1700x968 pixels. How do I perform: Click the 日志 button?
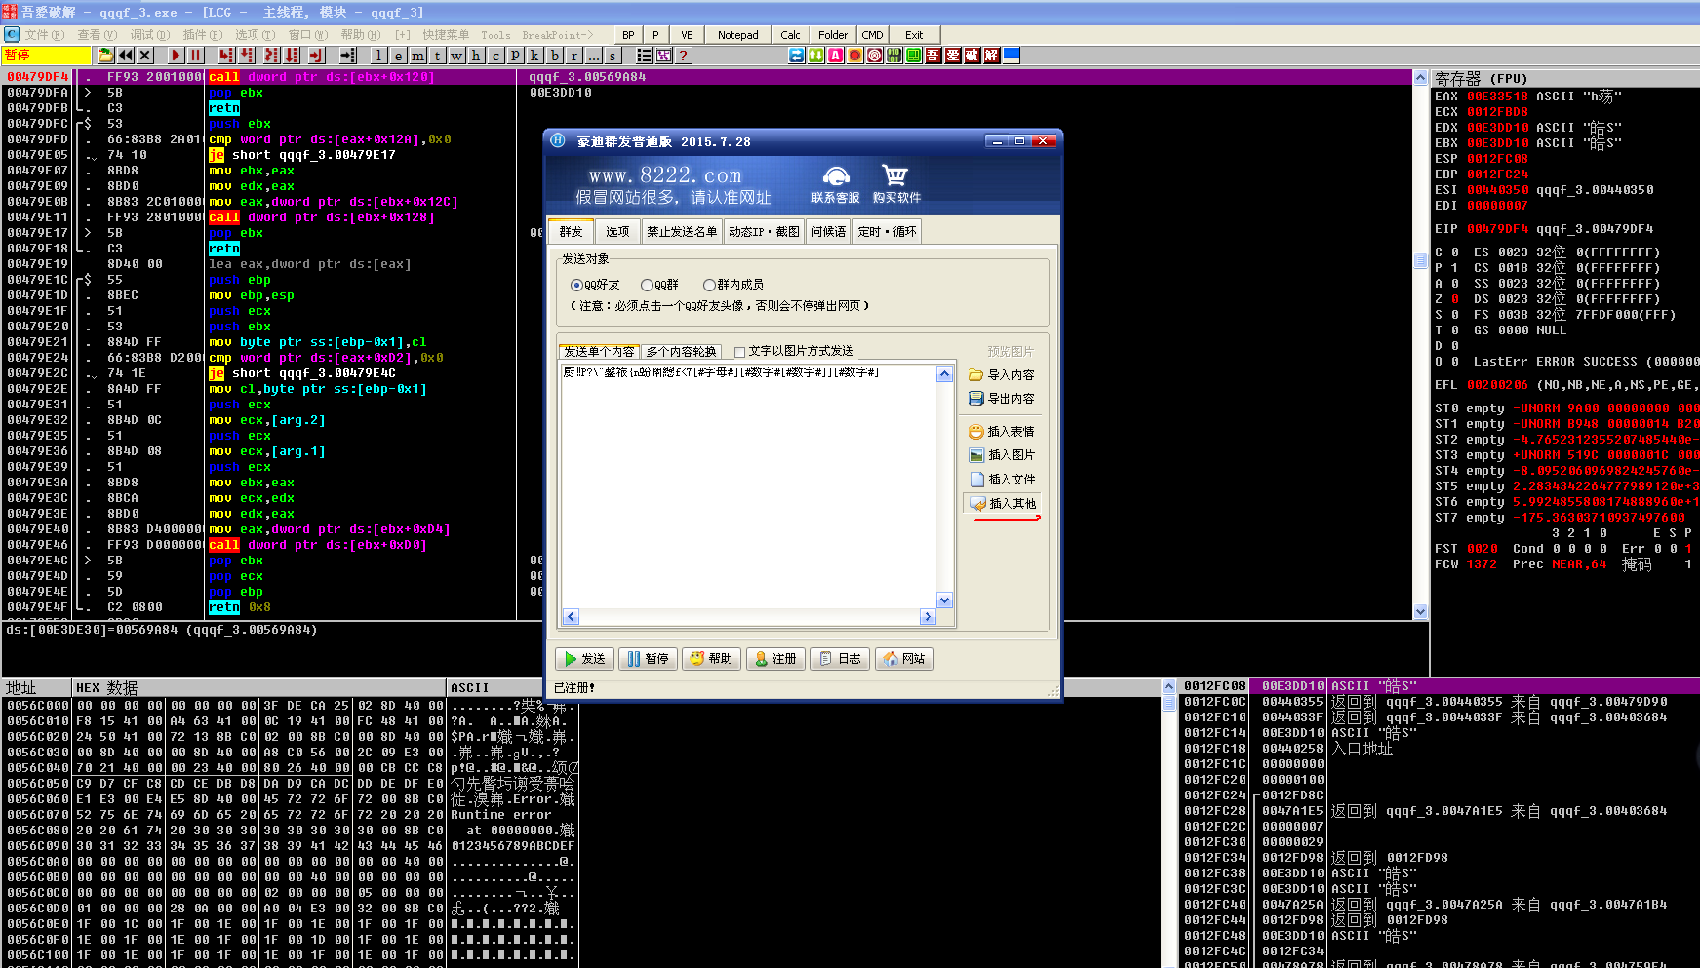840,659
